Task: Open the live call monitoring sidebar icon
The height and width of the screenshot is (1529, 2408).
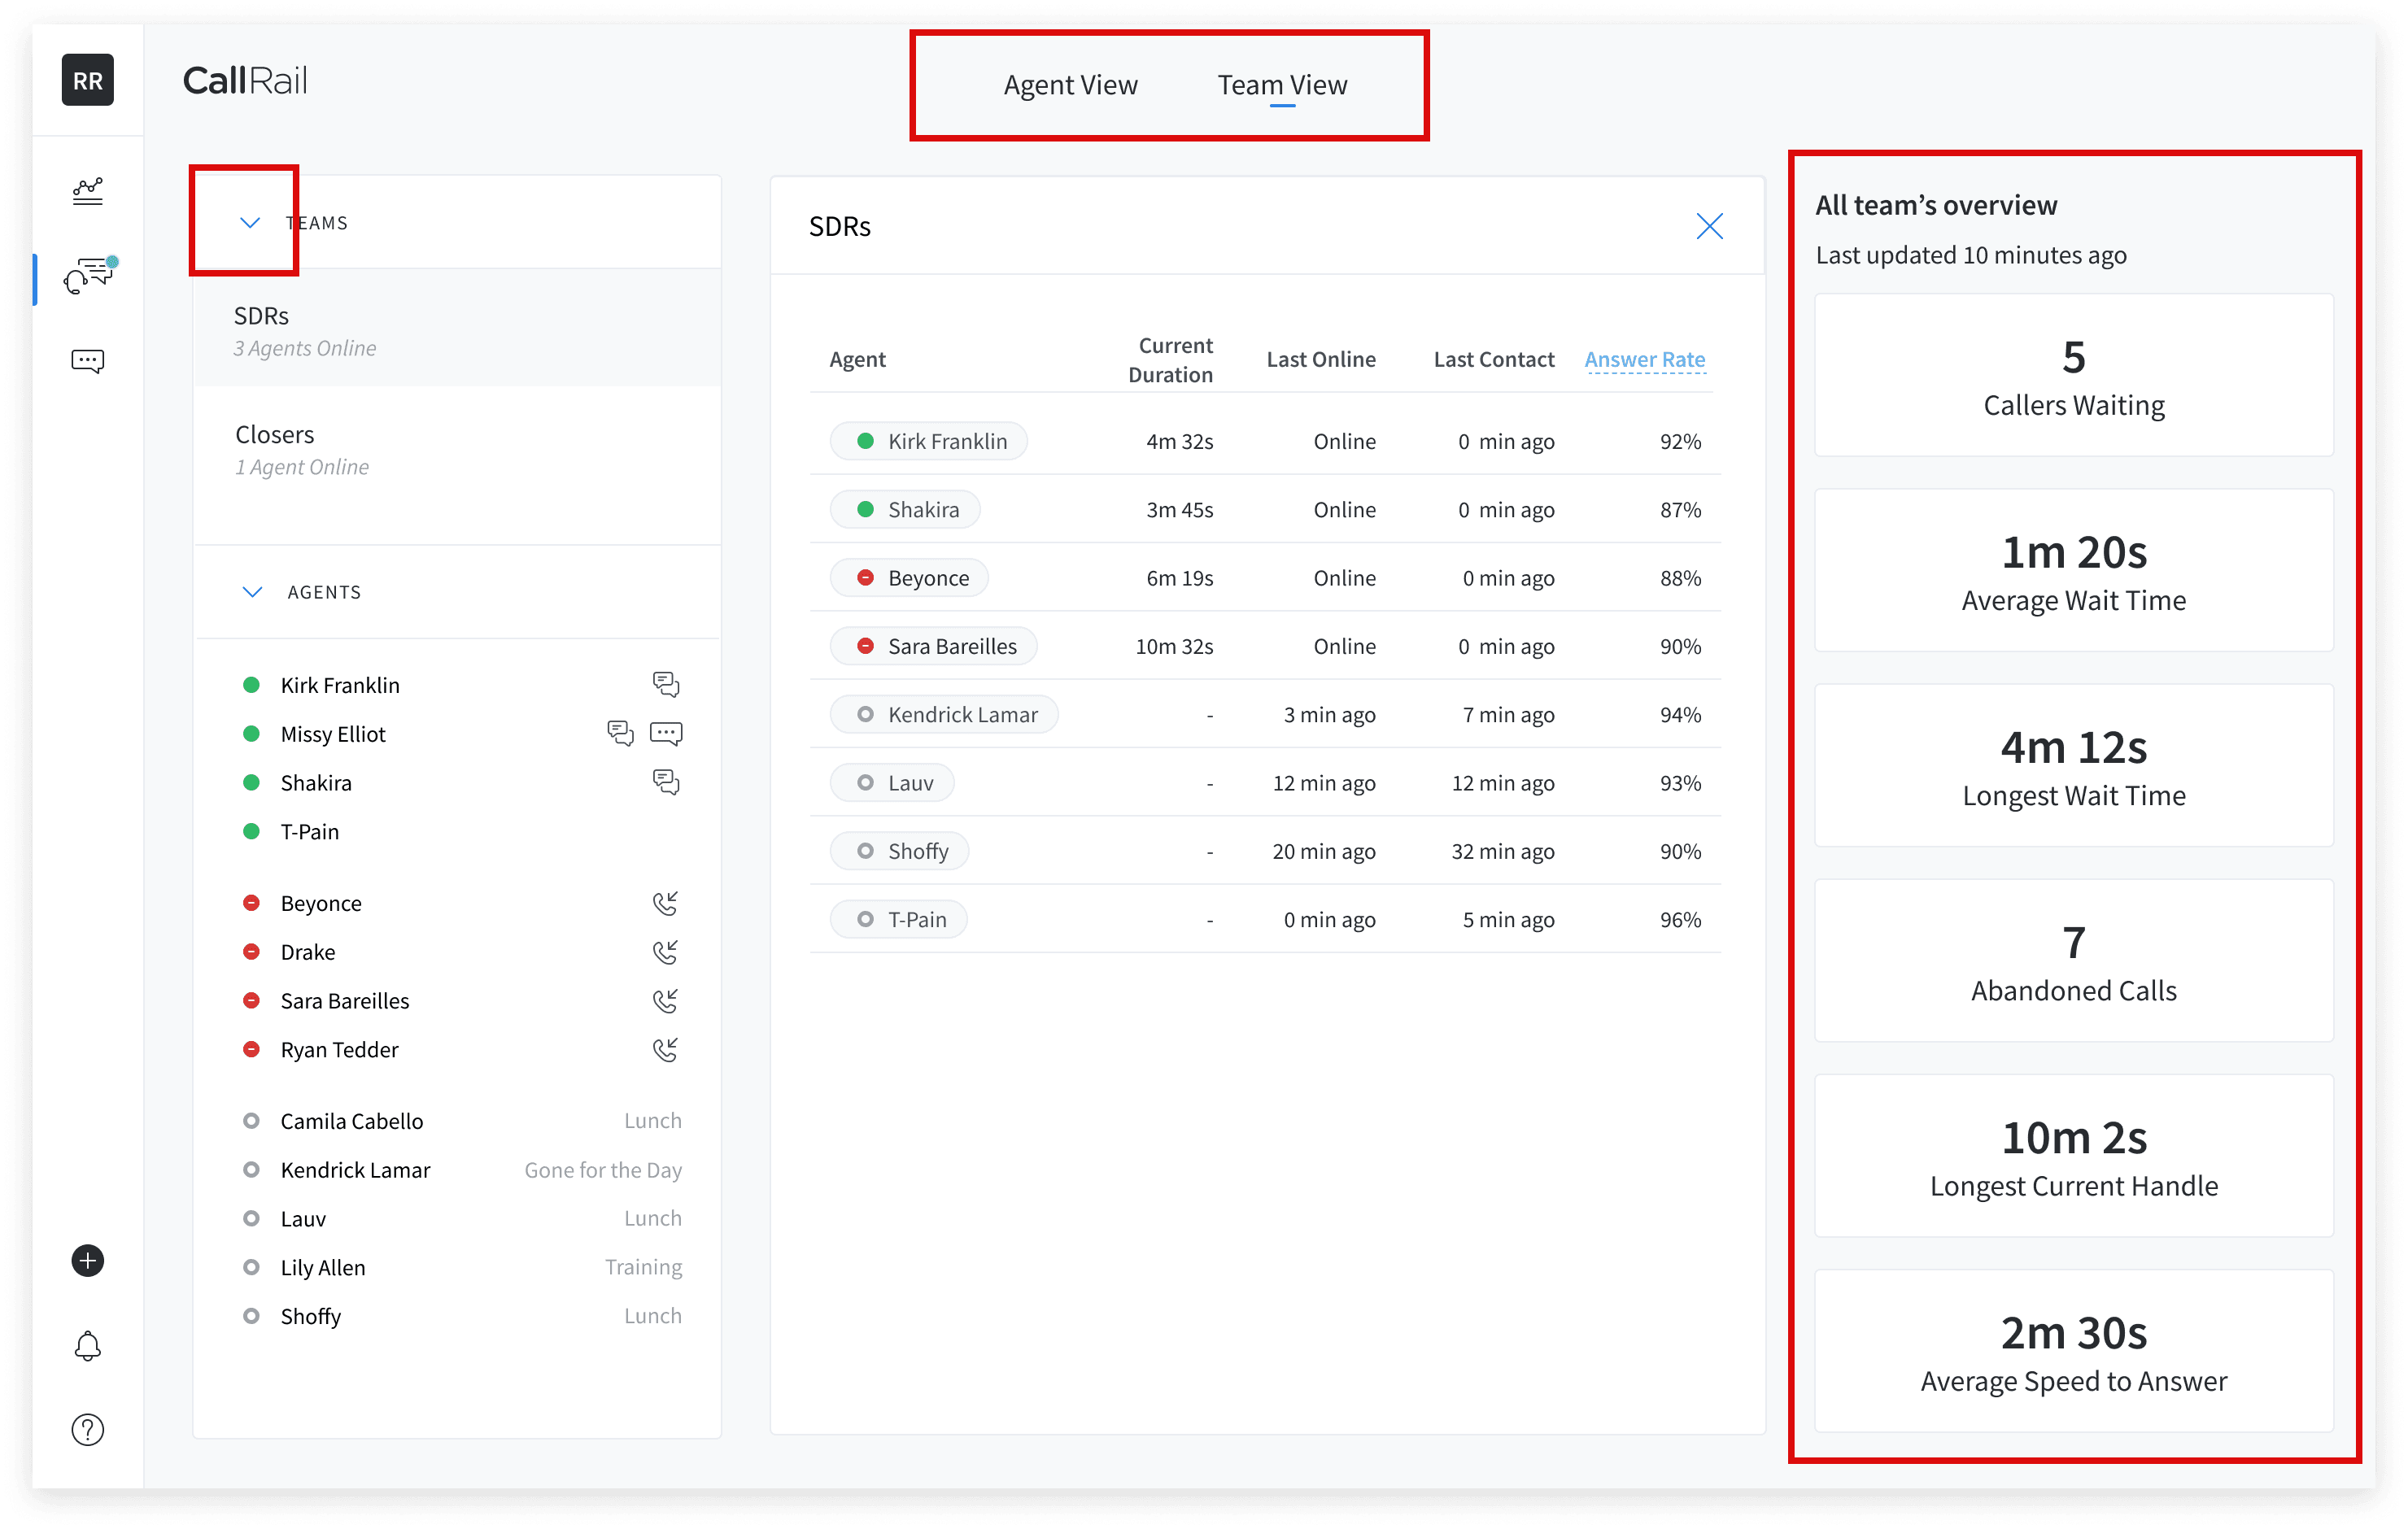Action: (88, 275)
